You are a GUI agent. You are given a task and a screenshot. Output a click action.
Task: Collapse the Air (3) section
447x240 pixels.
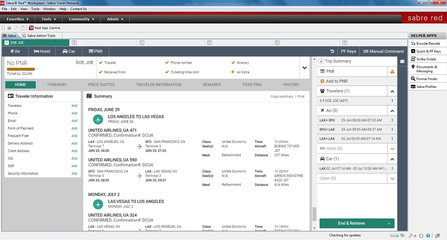tap(392, 111)
